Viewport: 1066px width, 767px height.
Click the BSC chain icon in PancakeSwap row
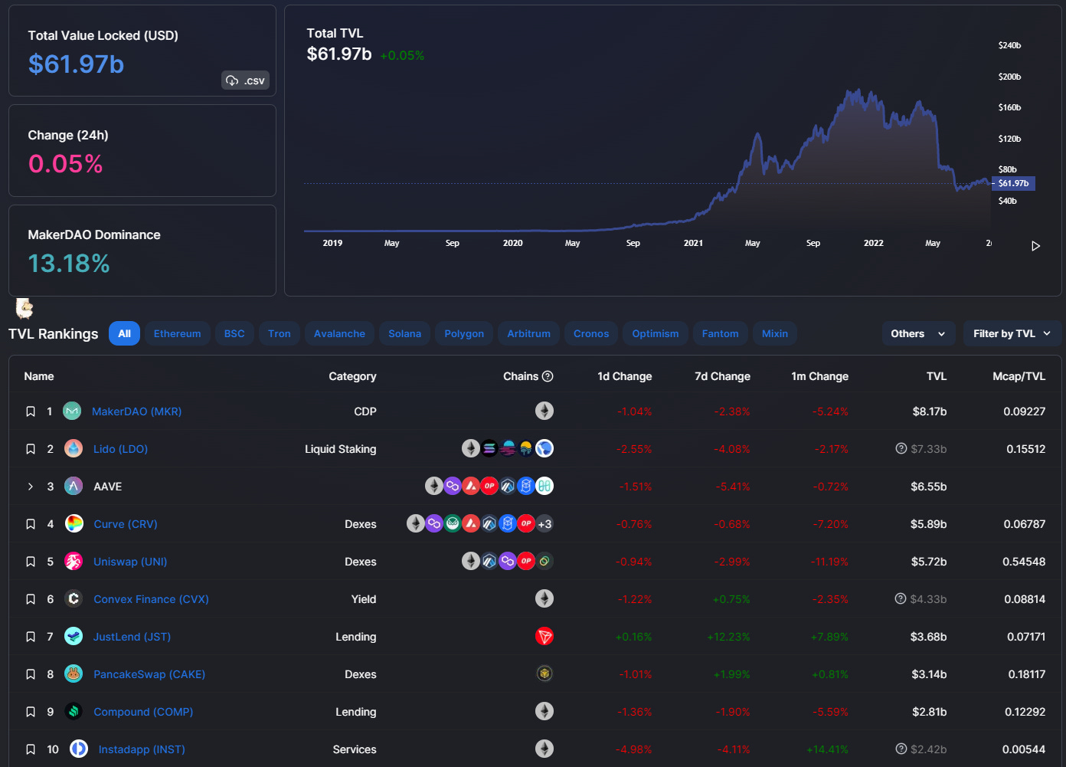pyautogui.click(x=544, y=674)
